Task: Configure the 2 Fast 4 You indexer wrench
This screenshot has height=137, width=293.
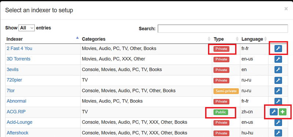Action: pos(278,49)
